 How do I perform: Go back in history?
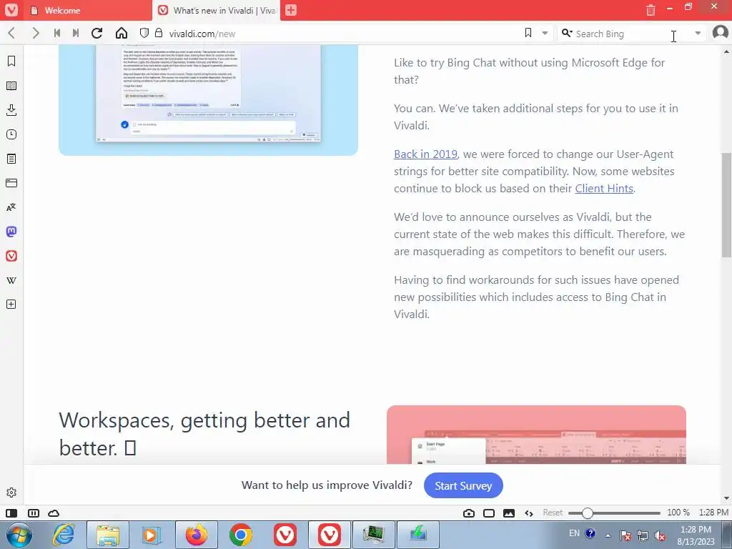[x=11, y=33]
